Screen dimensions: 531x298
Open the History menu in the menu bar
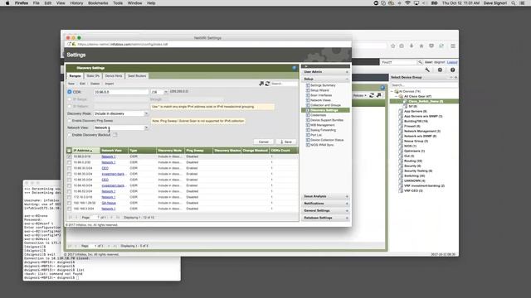[x=76, y=3]
